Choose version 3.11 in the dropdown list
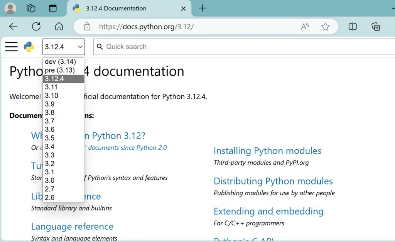 pos(51,87)
